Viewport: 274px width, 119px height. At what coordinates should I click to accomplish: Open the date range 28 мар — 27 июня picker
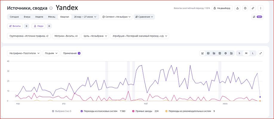[x=85, y=17]
